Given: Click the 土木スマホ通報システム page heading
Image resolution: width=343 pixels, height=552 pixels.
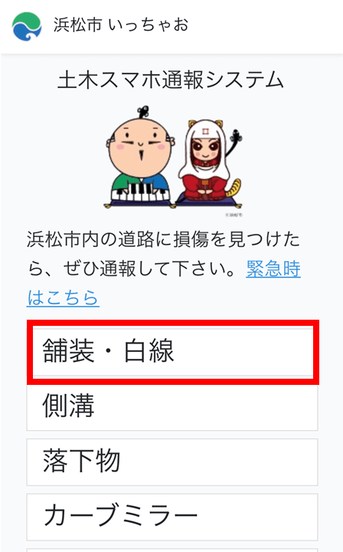Looking at the screenshot, I should [x=171, y=80].
